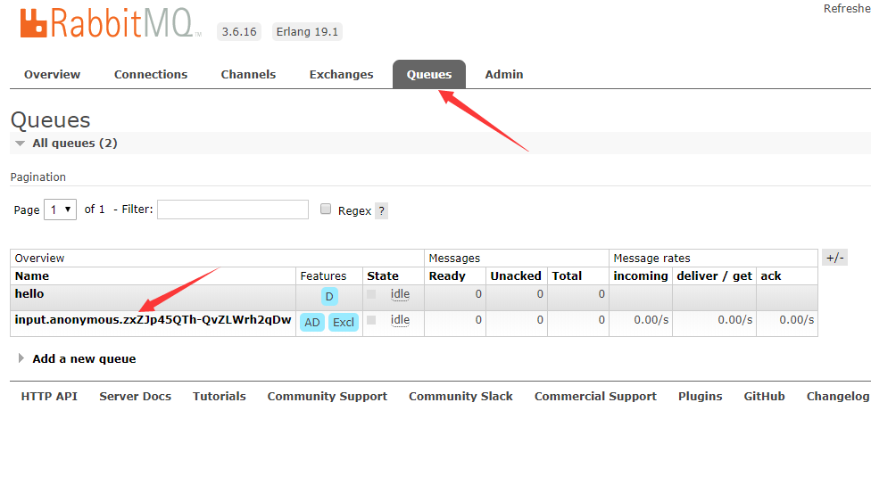Click the AD feature badge
871x493 pixels.
coord(312,323)
